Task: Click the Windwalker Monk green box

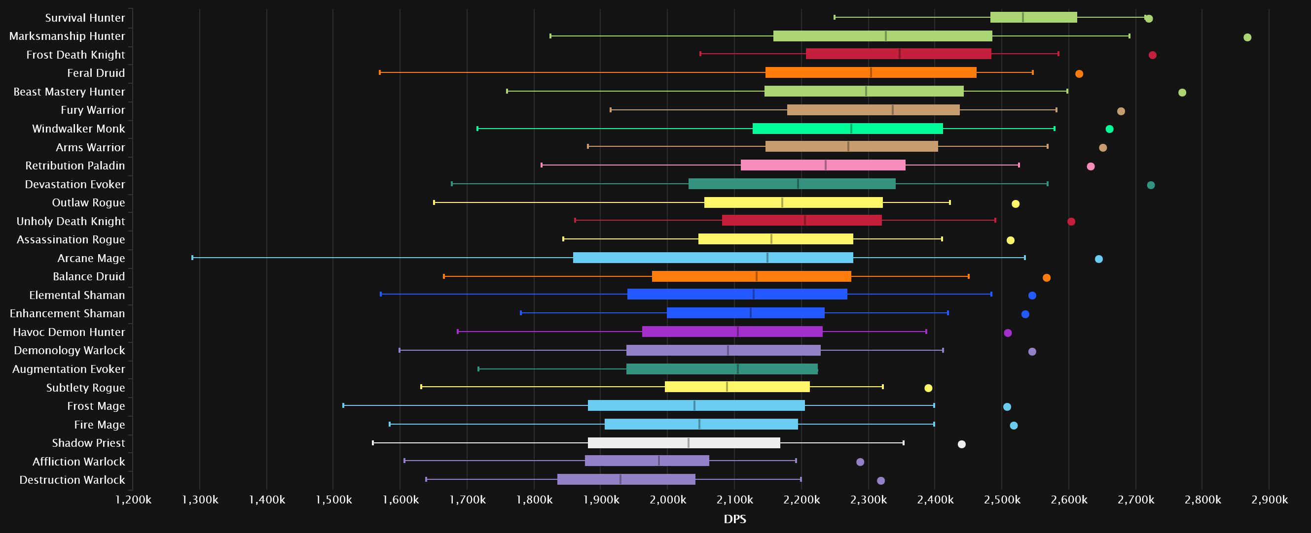Action: [x=848, y=129]
